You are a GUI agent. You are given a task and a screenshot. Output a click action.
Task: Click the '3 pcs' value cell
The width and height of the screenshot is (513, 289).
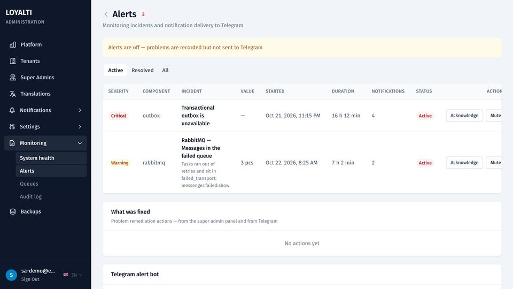coord(247,163)
